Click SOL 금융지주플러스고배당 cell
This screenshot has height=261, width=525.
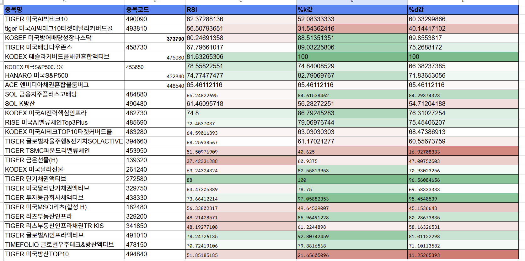click(64, 94)
